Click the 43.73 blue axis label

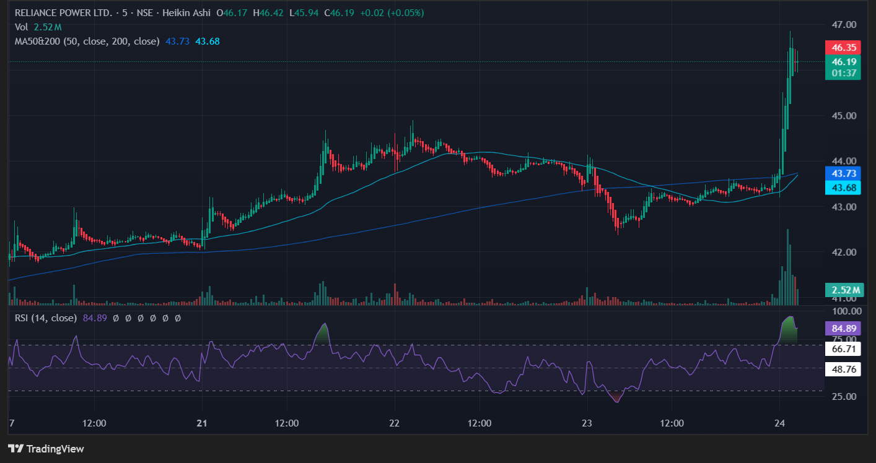point(844,174)
